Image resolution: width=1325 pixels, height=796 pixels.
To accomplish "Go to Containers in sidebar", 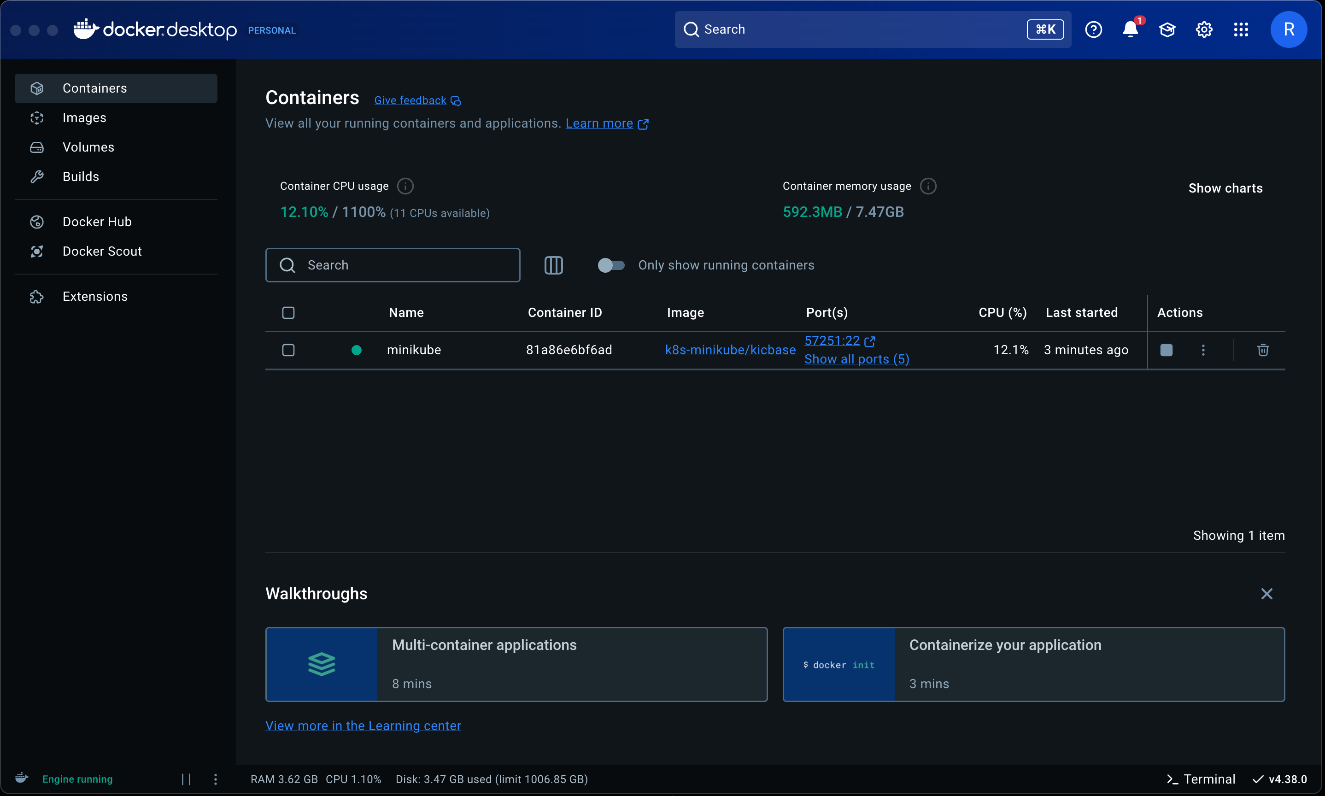I will [x=116, y=88].
